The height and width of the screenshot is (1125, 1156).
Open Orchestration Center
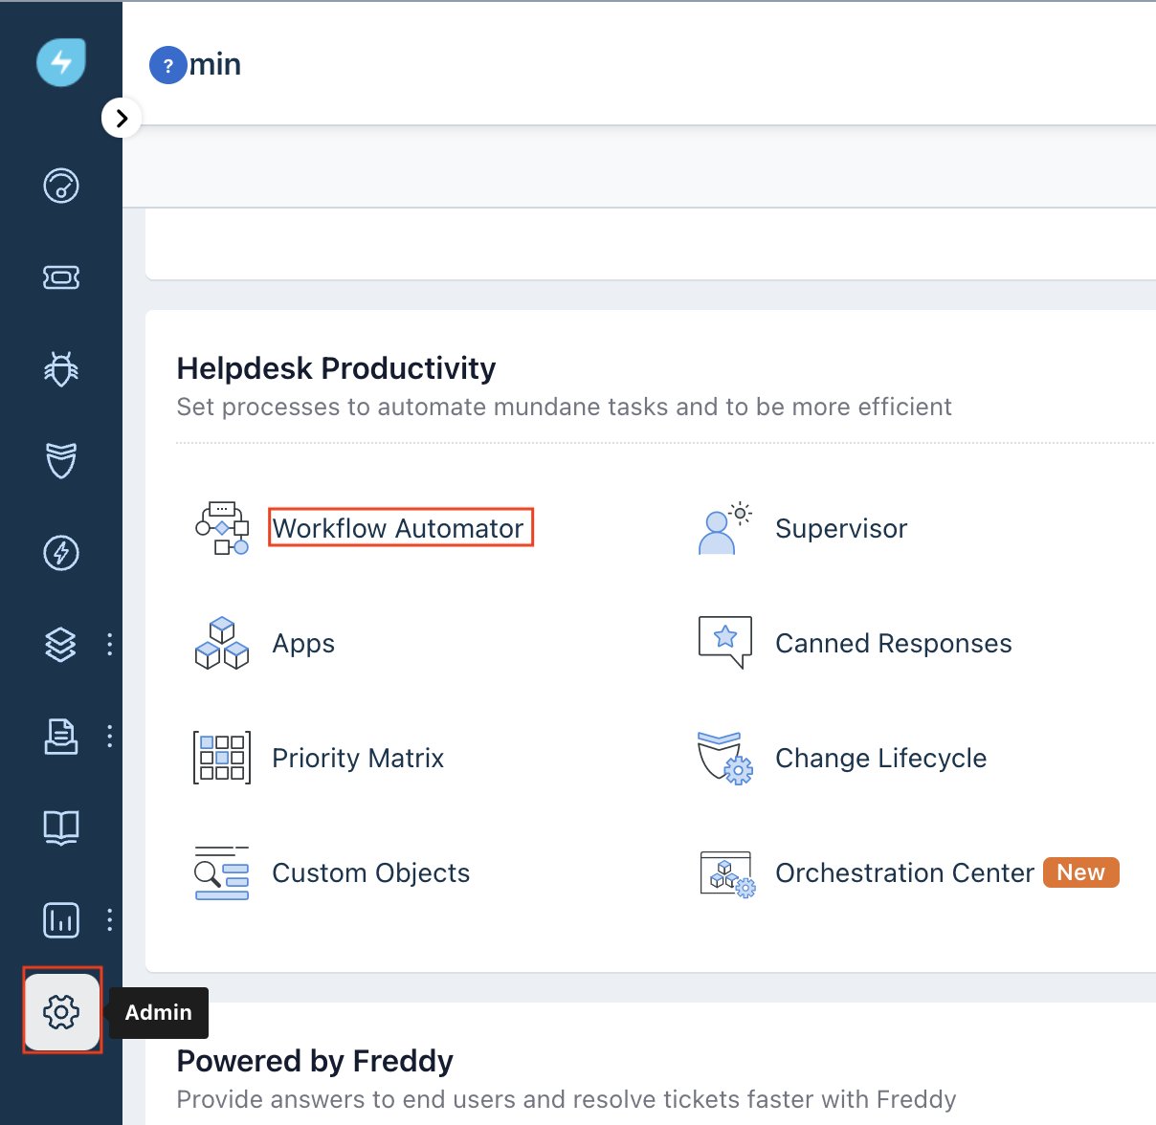903,872
